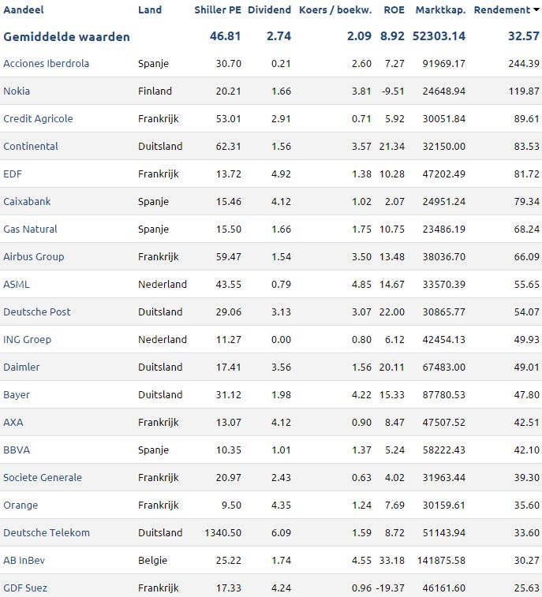Sort table by Dividend column header

(269, 10)
